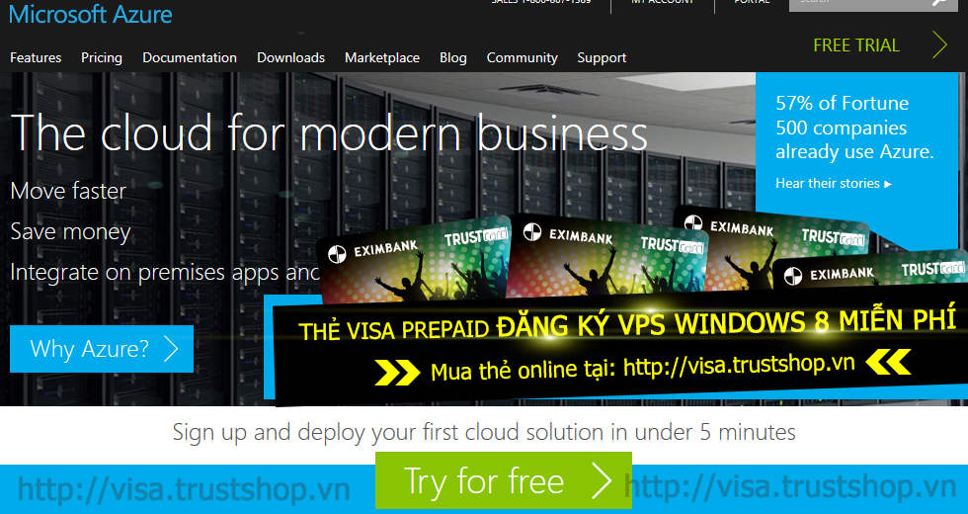The width and height of the screenshot is (968, 514).
Task: Select the Downloads navigation item
Action: pos(290,57)
